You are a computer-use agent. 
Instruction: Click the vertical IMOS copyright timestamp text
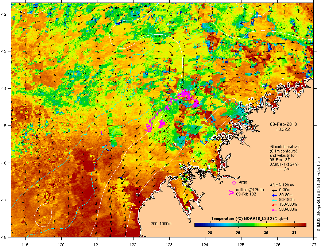(318, 194)
